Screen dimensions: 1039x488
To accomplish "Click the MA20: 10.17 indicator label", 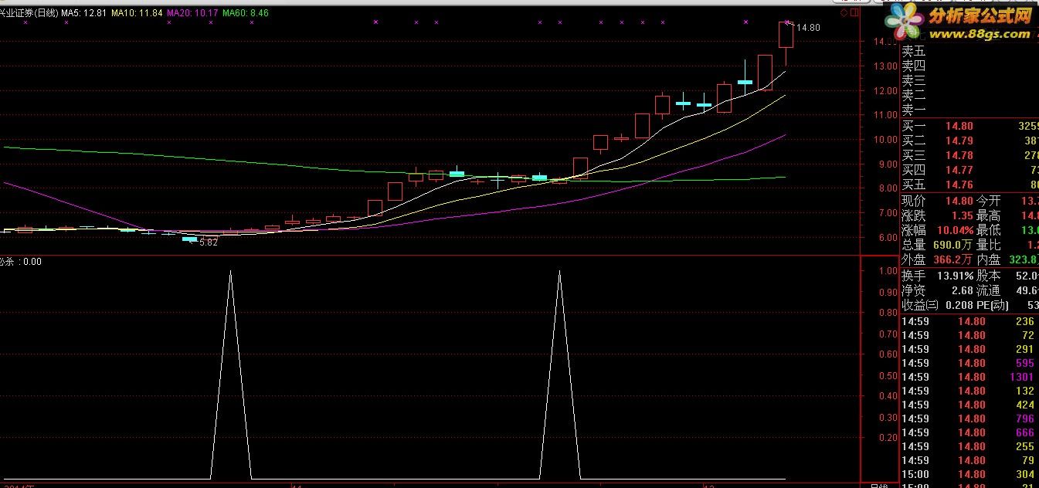I will coord(192,13).
